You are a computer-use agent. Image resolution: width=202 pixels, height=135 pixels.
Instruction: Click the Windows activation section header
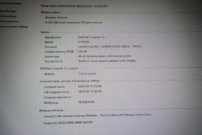(51, 110)
